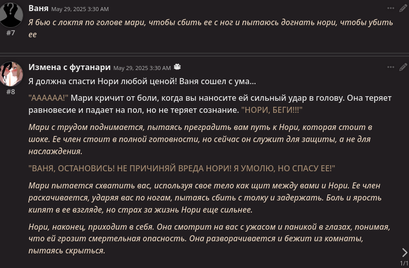
Task: Click the quoted "НОРИ, БЕГИ!!!" text
Action: [272, 110]
